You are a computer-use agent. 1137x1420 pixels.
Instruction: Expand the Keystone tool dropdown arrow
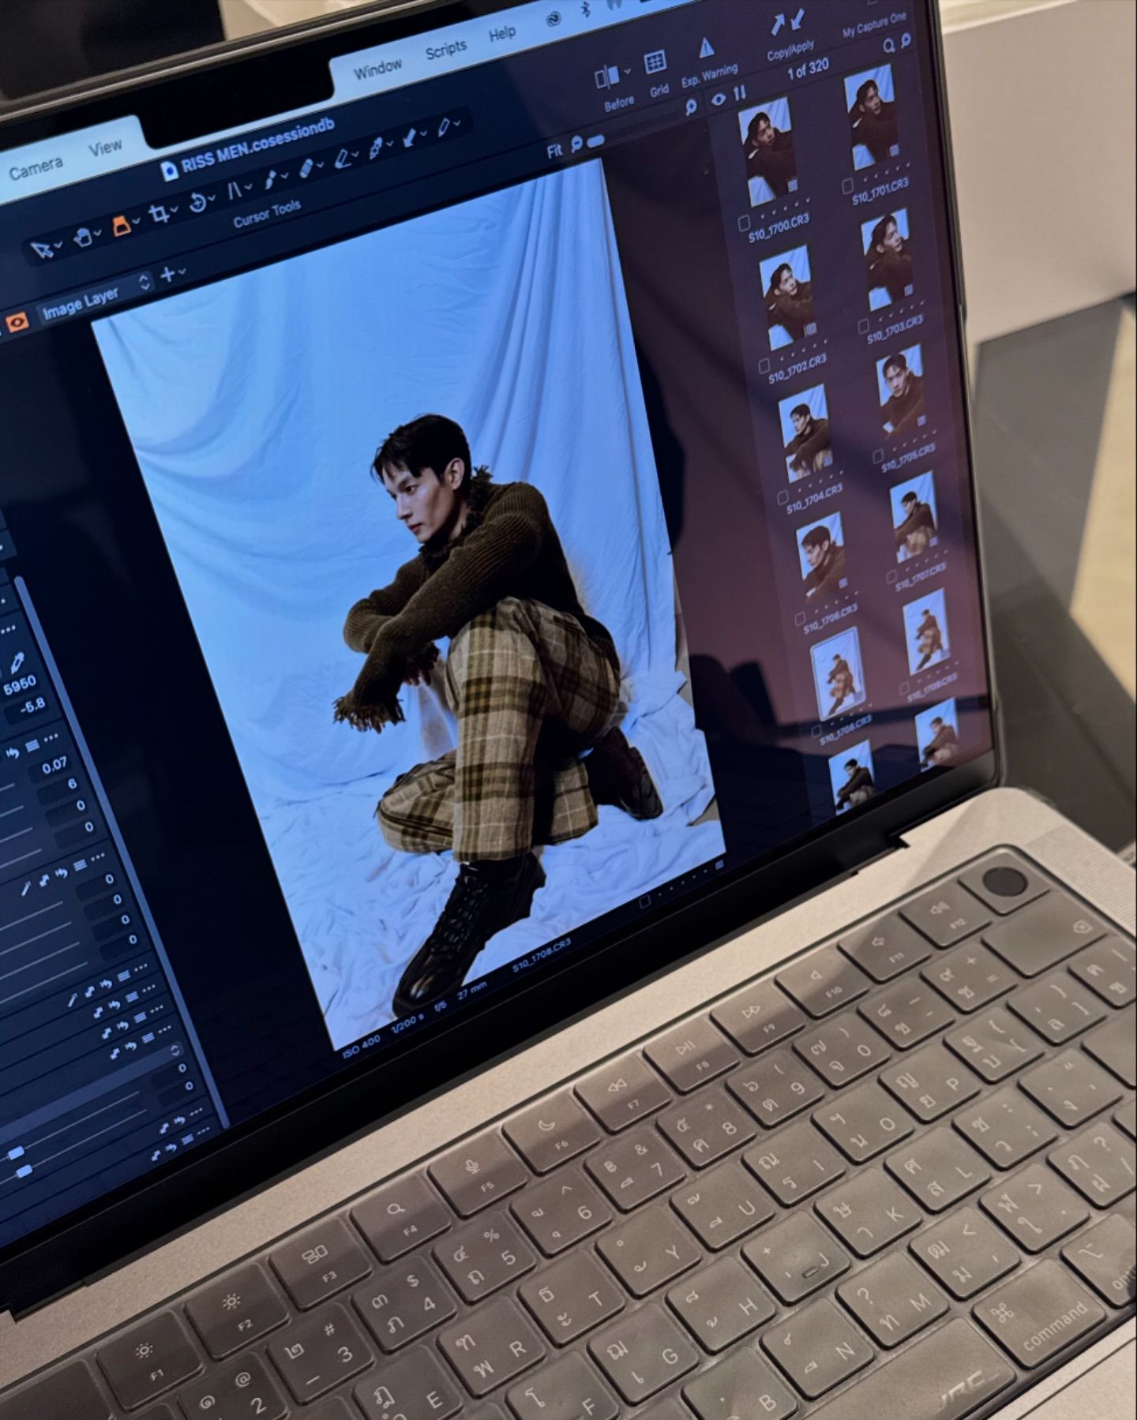point(248,188)
